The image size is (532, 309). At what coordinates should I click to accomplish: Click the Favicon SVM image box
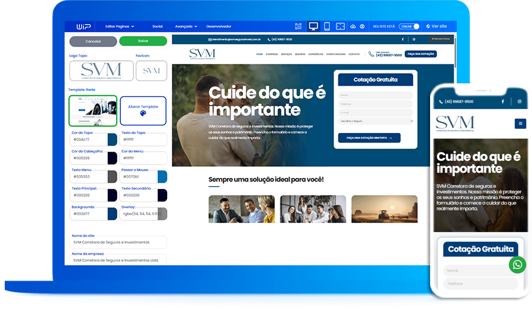pyautogui.click(x=151, y=71)
